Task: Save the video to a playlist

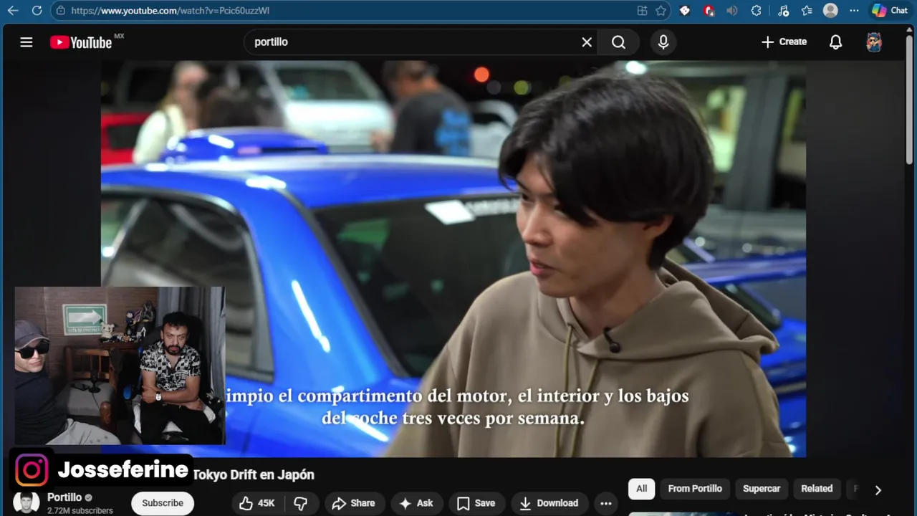Action: [x=476, y=503]
